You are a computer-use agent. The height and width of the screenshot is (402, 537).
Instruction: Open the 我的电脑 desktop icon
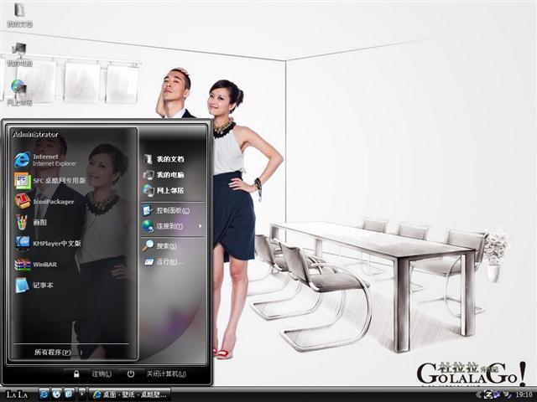tap(19, 54)
